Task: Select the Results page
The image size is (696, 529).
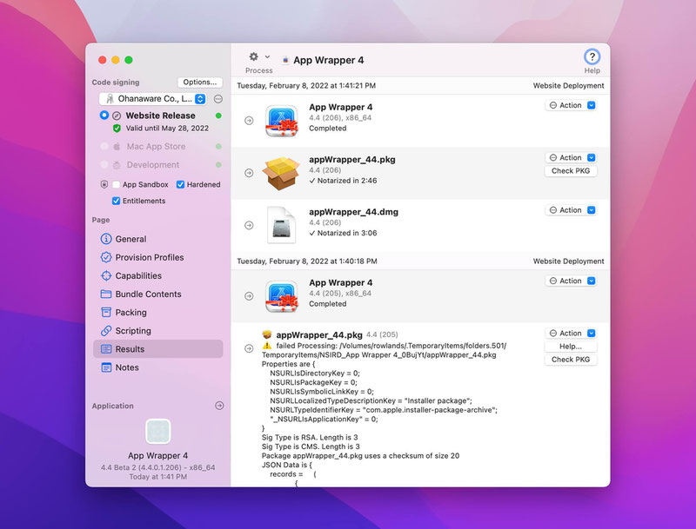Action: click(x=158, y=349)
